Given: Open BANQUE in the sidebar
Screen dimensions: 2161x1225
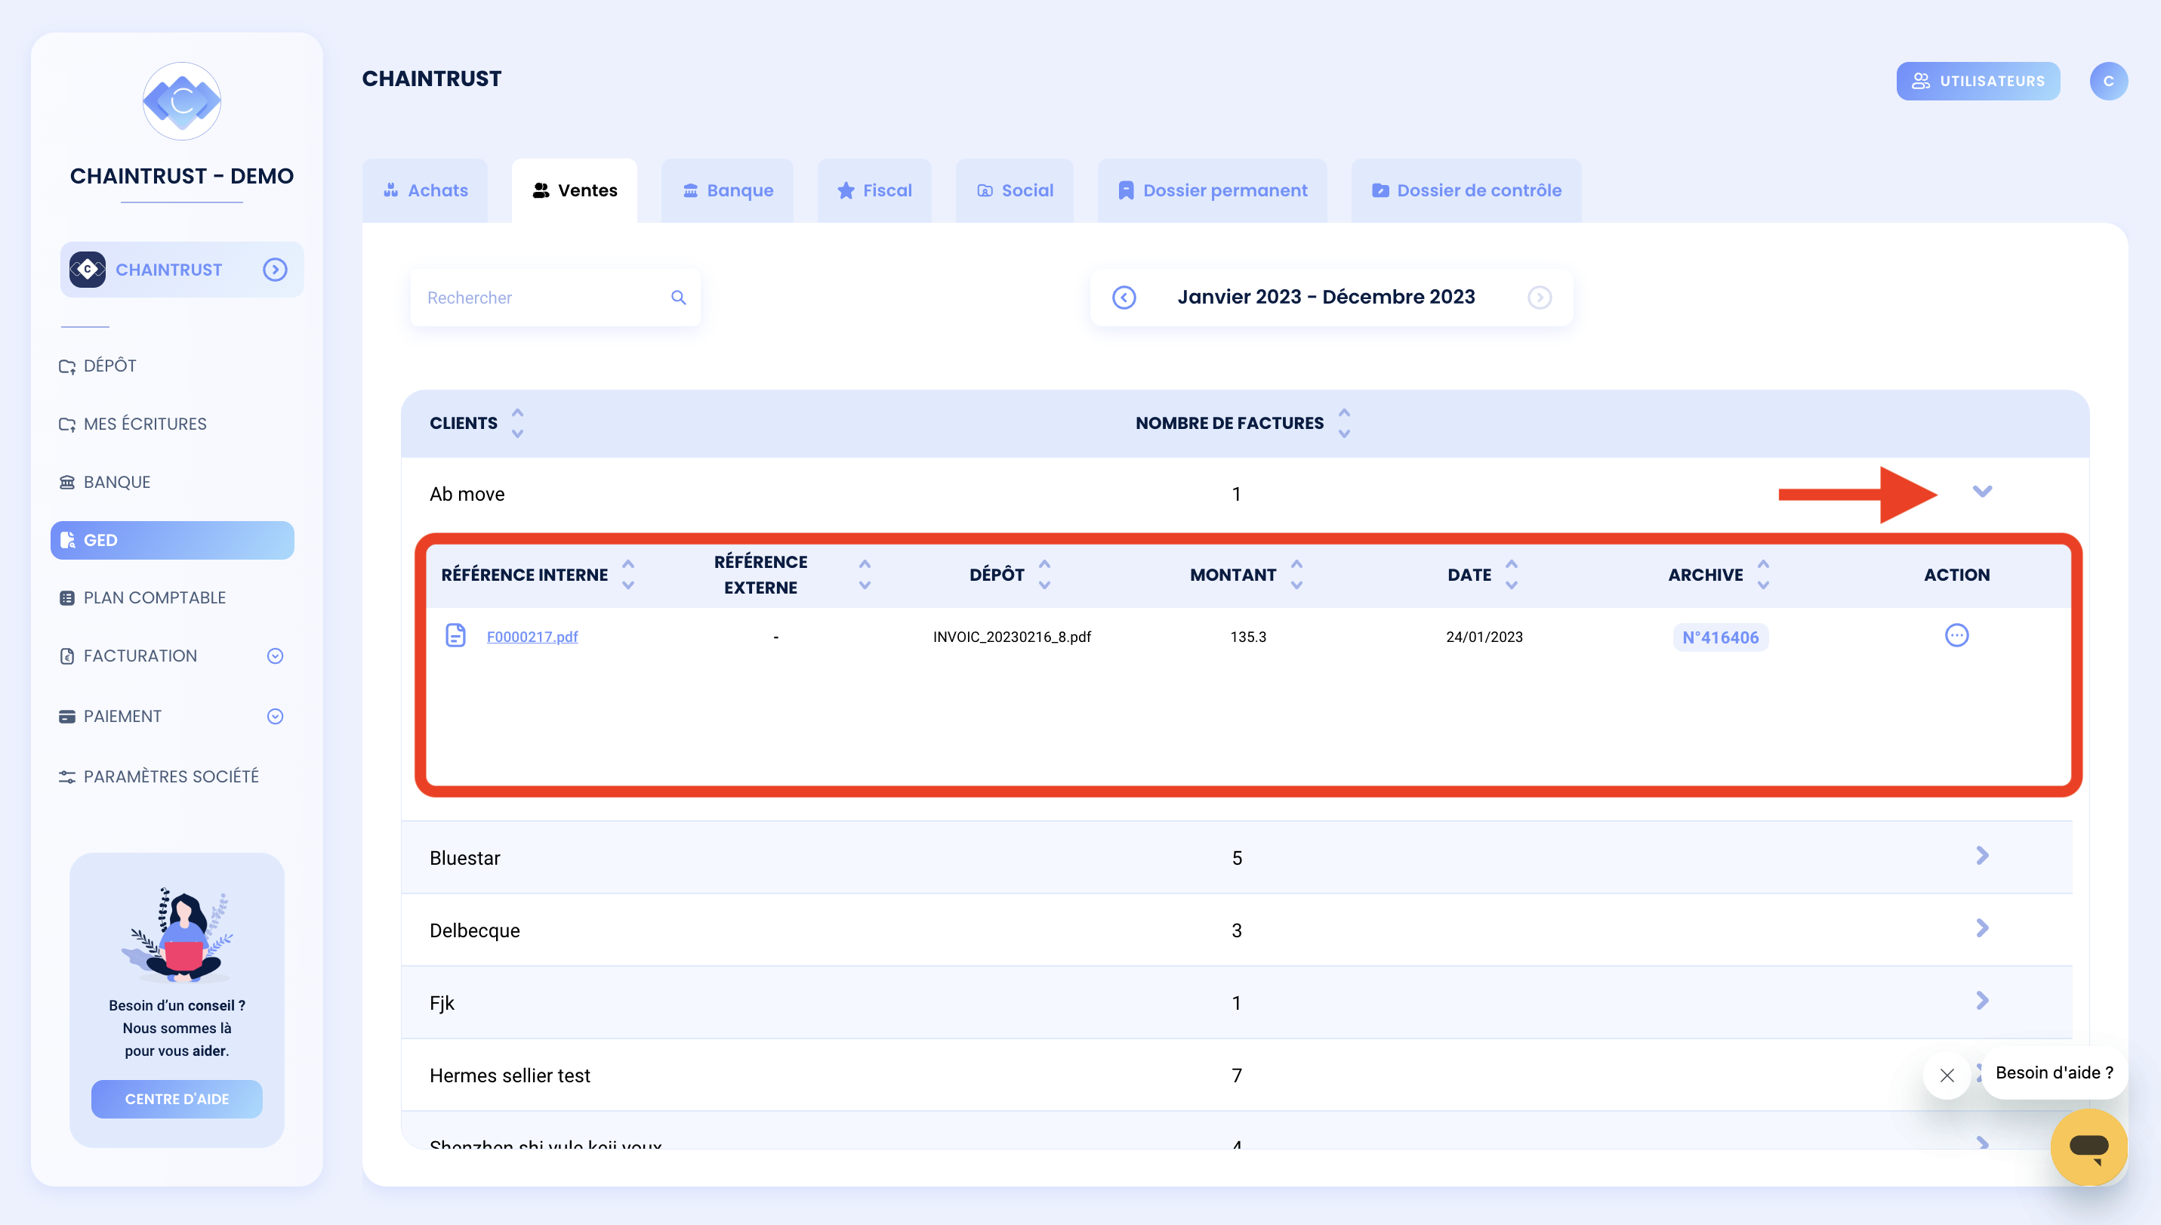Looking at the screenshot, I should (117, 481).
